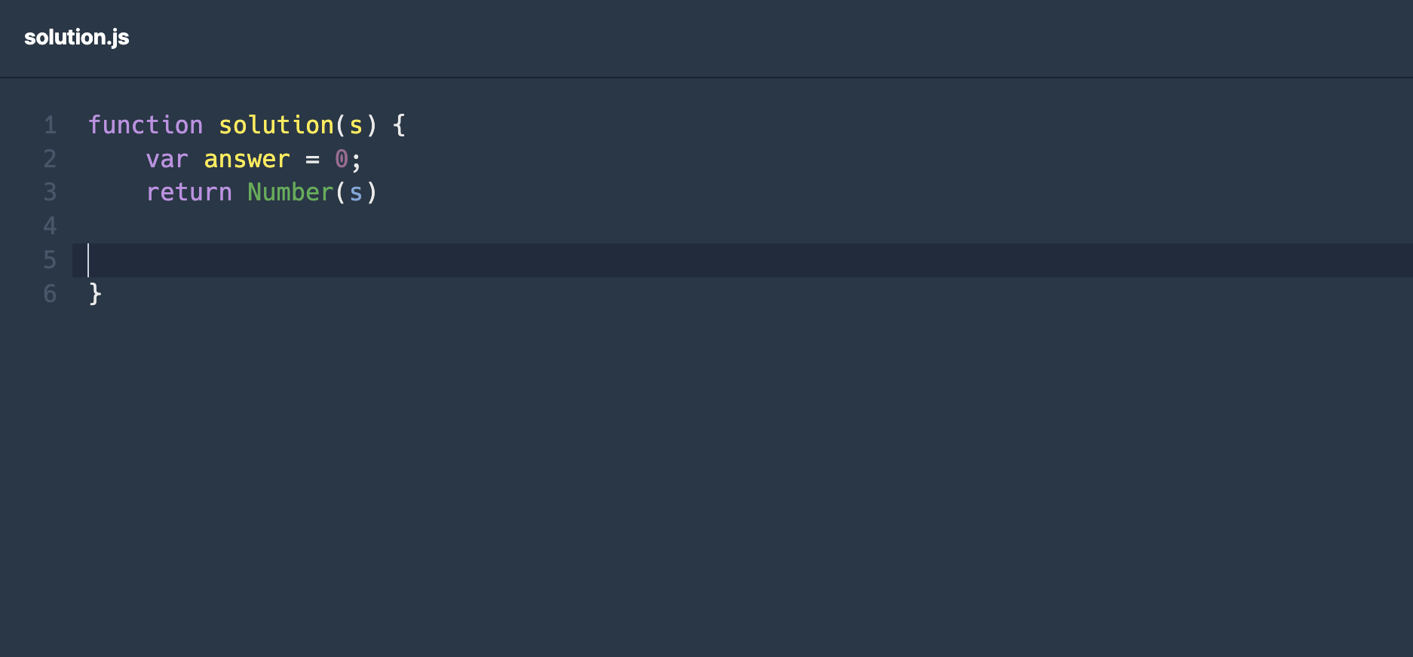Place cursor on the "return" keyword

[189, 192]
